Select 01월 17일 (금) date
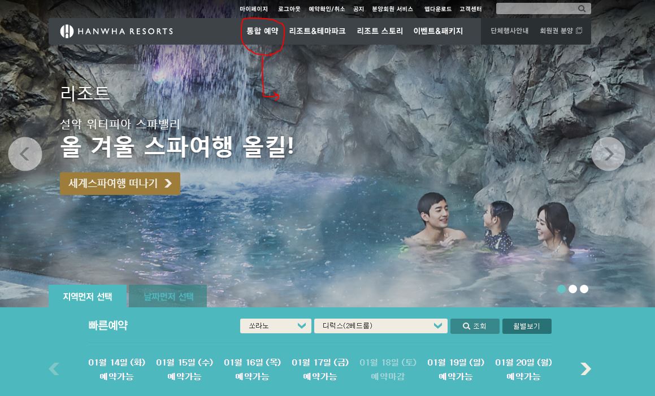This screenshot has height=396, width=655. pos(320,369)
